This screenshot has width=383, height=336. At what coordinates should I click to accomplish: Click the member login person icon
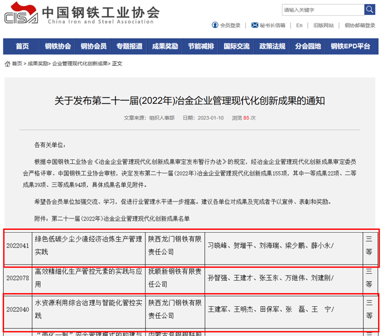click(x=215, y=25)
